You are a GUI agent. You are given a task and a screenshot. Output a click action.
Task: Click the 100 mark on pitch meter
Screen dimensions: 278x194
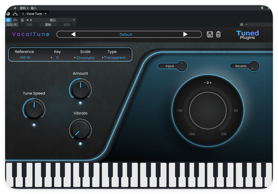coord(224,134)
